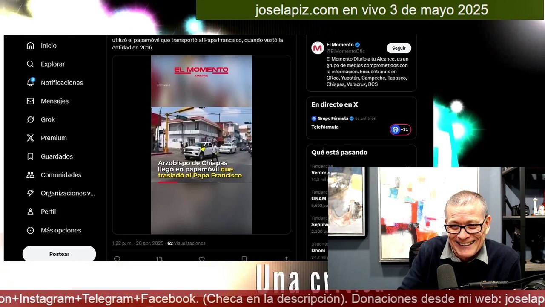Screen dimensions: 545x307
Task: Bookmark the post with bookmark icon
Action: click(244, 258)
